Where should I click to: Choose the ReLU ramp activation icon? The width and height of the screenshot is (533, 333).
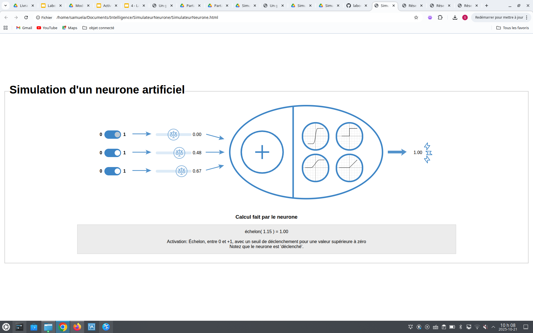pos(349,168)
